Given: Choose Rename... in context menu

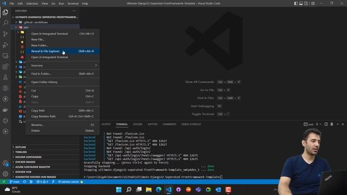Looking at the screenshot, I should 63,125.
